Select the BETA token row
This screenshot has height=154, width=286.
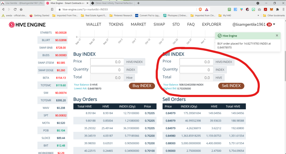[x=53, y=78]
